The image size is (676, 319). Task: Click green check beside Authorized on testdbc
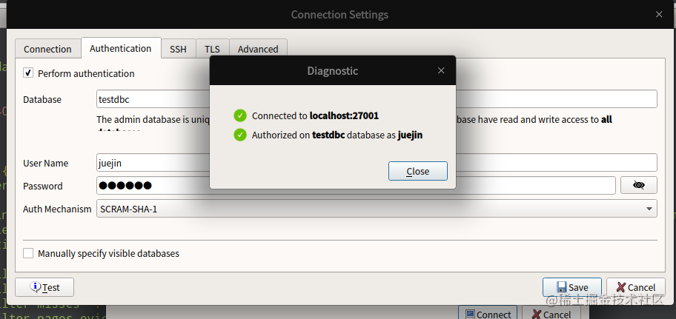coord(240,135)
